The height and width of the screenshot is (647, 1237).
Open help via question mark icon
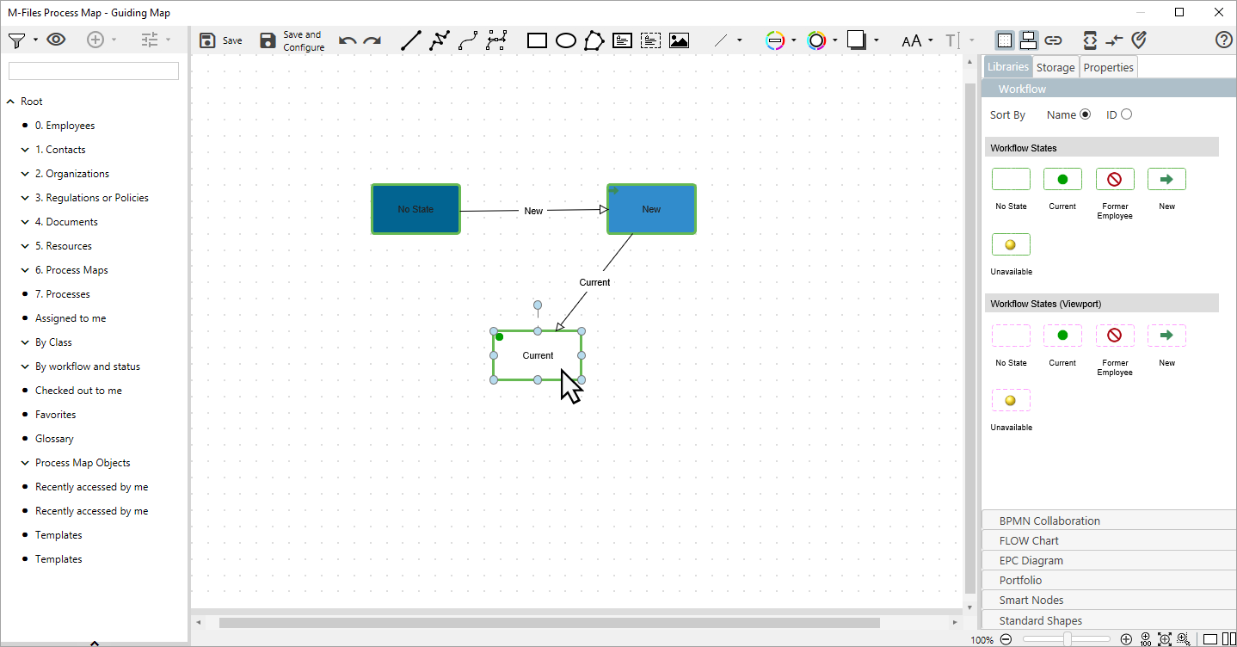[x=1223, y=40]
